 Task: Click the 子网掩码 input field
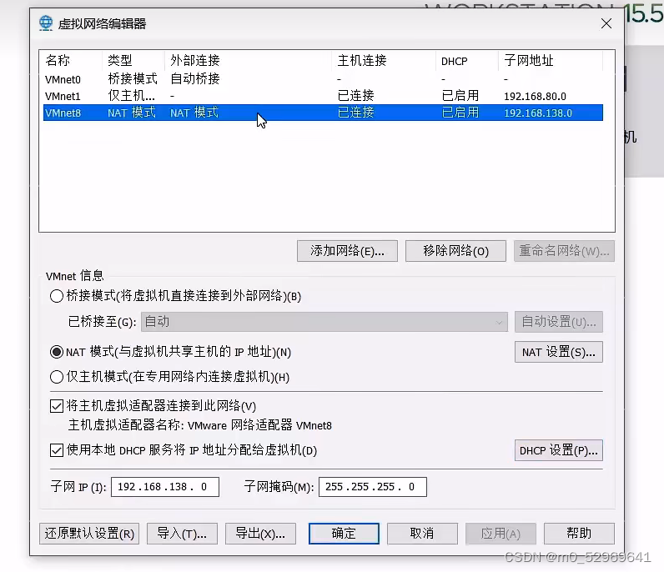[x=373, y=487]
